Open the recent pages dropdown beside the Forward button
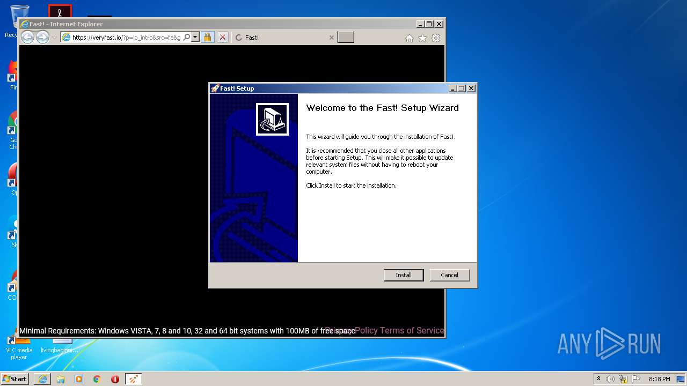 (x=54, y=38)
